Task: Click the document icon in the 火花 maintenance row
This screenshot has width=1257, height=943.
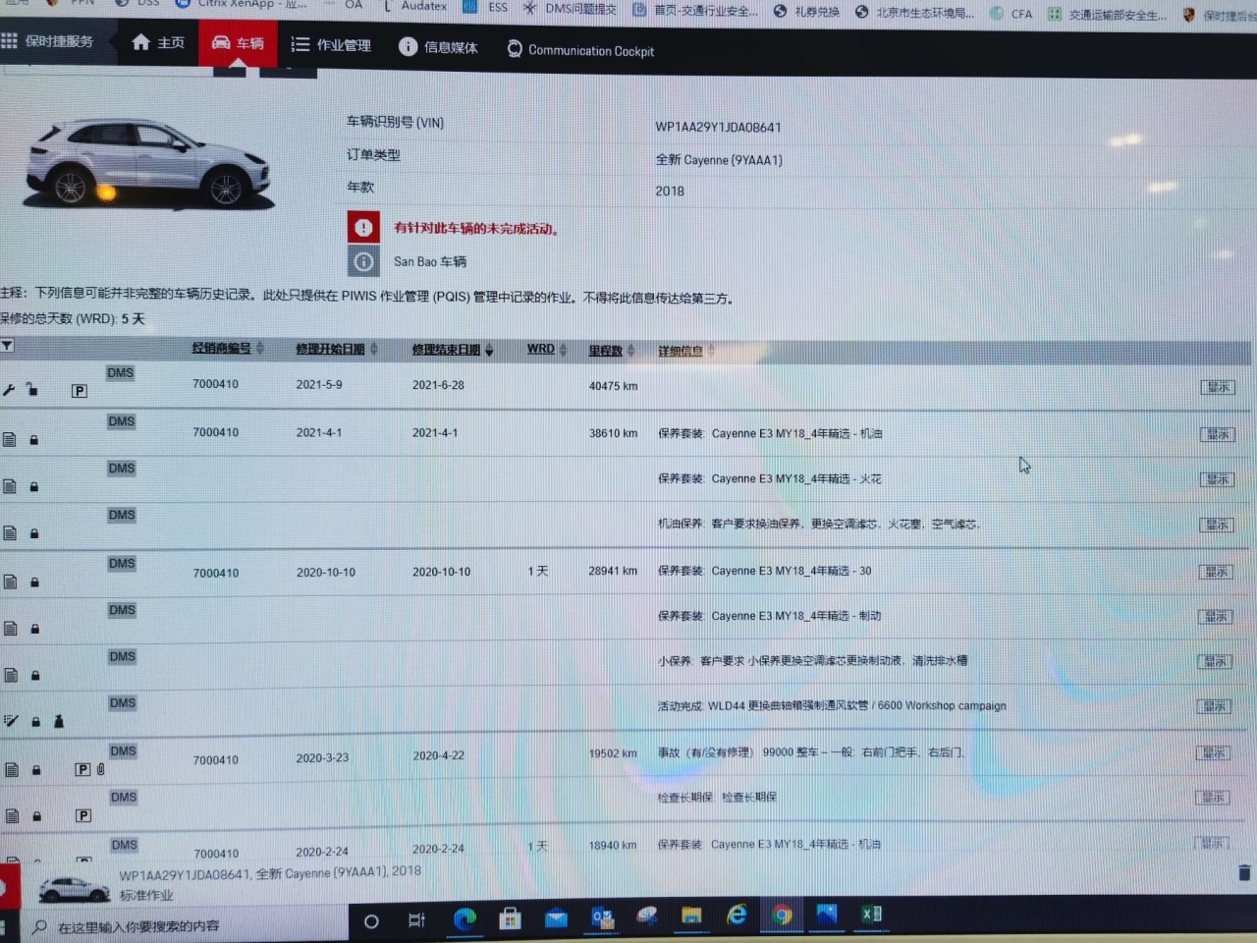Action: [10, 486]
